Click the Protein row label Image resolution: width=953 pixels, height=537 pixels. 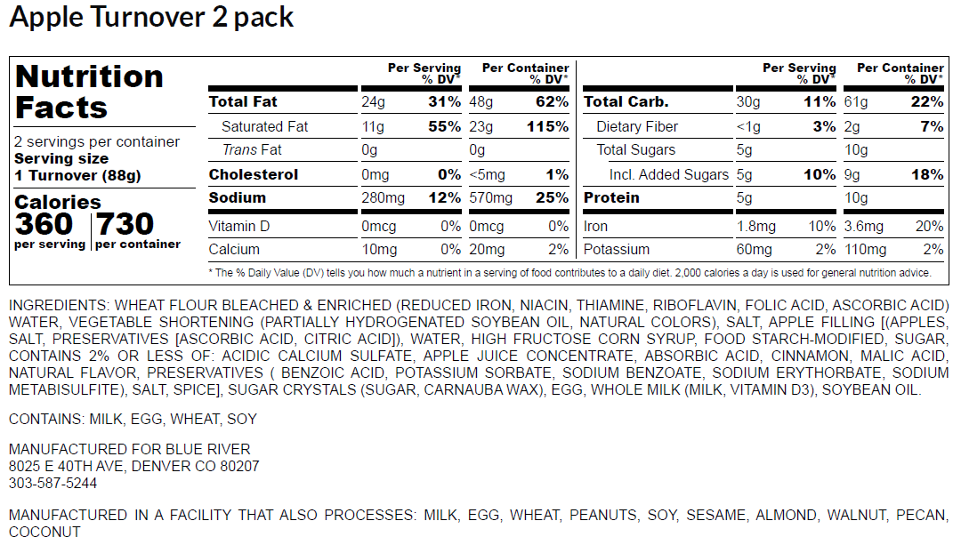(x=611, y=197)
